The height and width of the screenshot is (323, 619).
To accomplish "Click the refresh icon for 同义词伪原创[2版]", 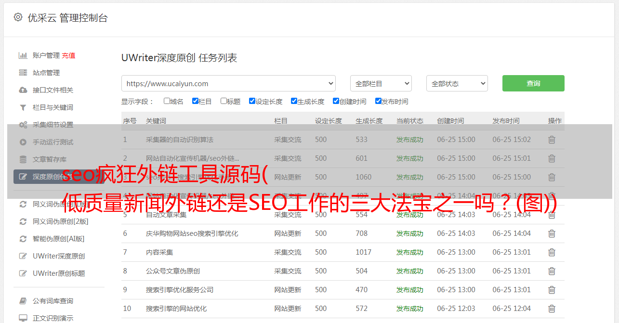I will tap(23, 221).
